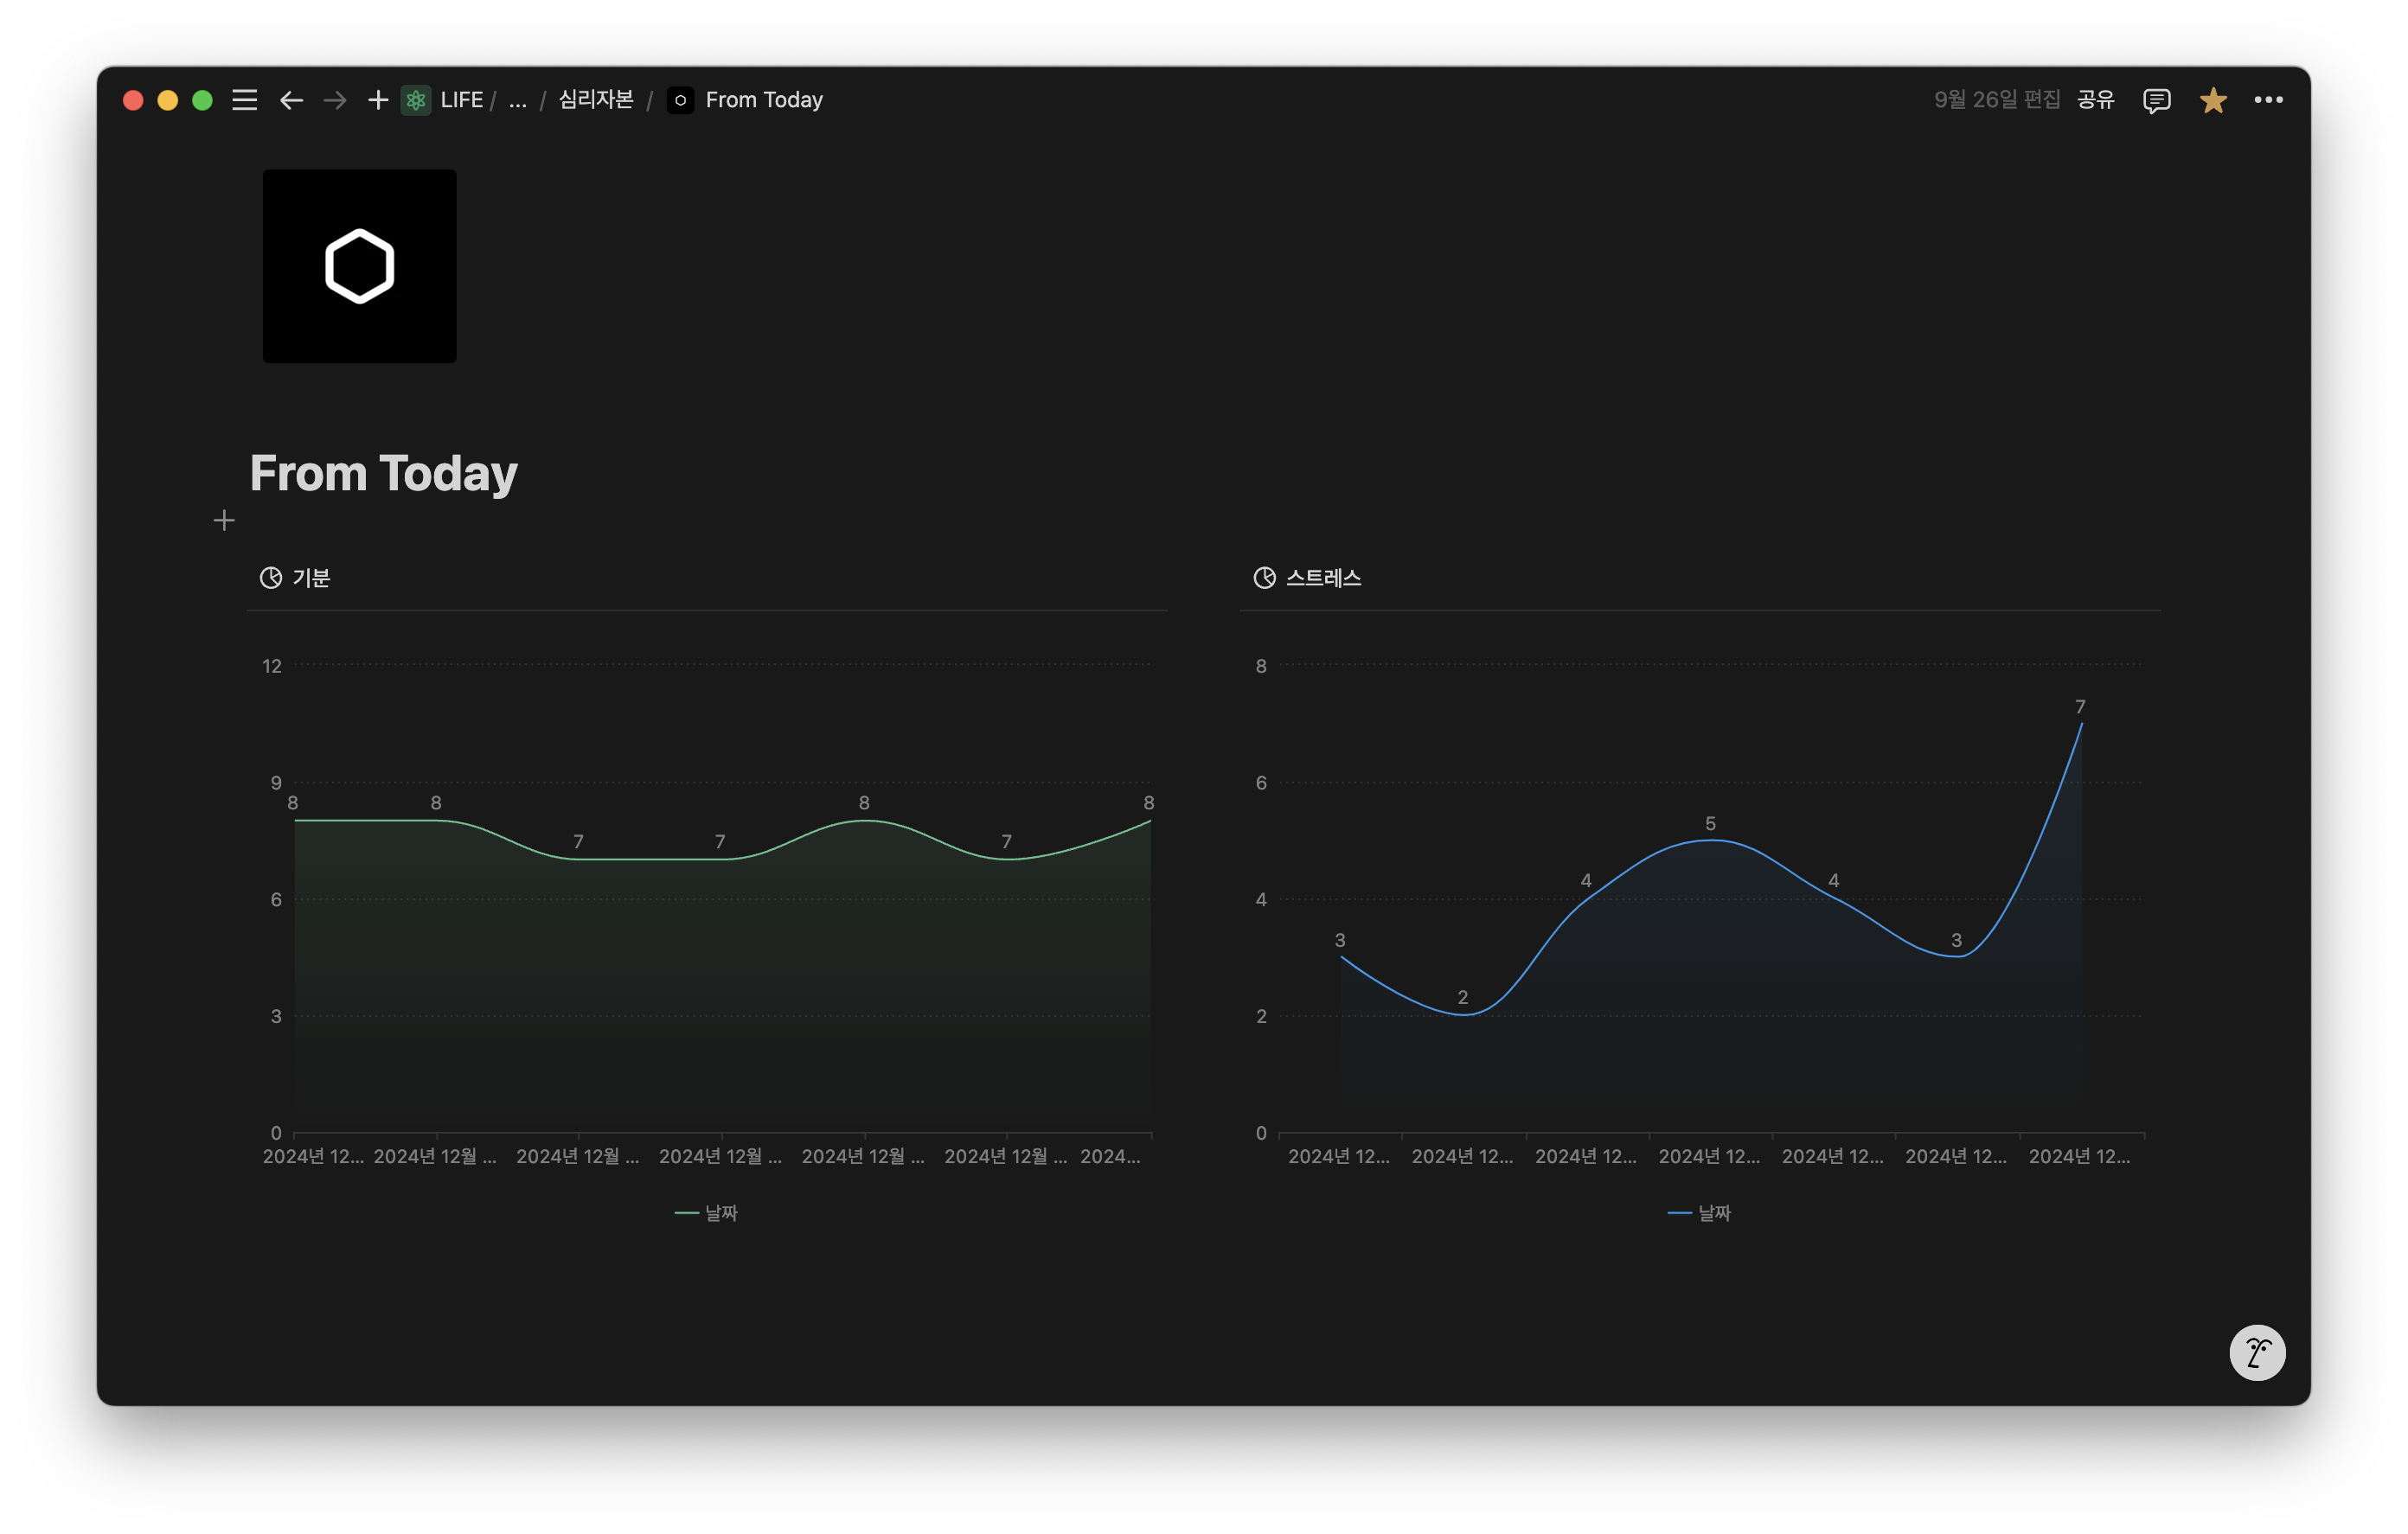The image size is (2408, 1534).
Task: Expand the collapsed breadcrumb ellipsis
Action: coord(517,100)
